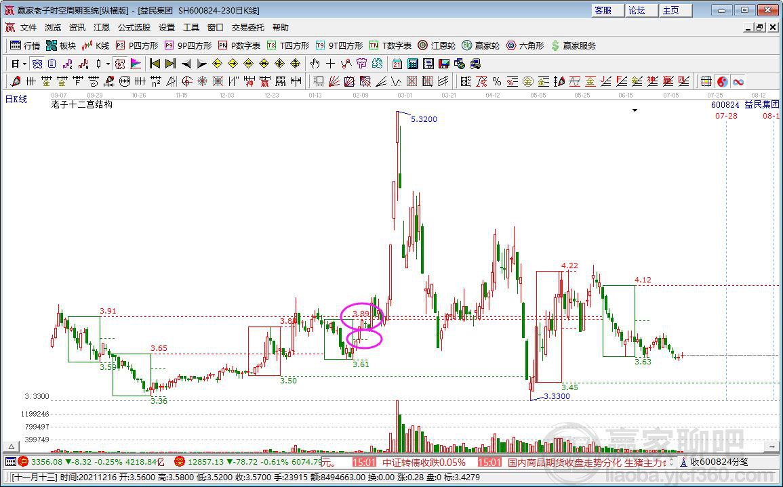
Task: Jump to first bar icon
Action: 155,64
